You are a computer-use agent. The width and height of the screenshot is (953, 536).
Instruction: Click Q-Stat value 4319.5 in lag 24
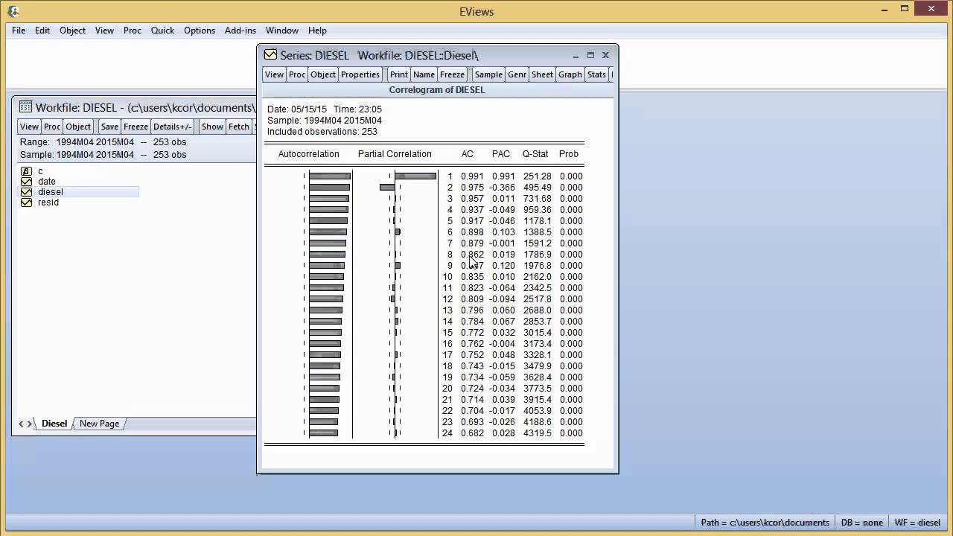[537, 433]
